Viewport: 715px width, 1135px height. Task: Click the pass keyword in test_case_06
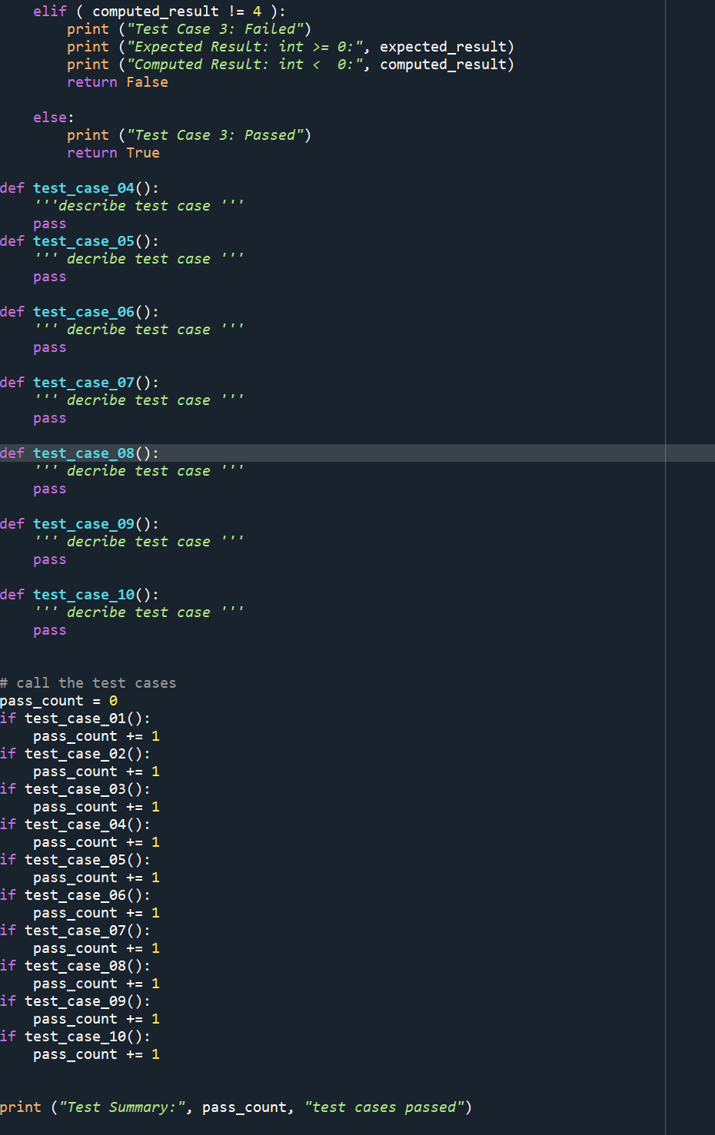(49, 347)
